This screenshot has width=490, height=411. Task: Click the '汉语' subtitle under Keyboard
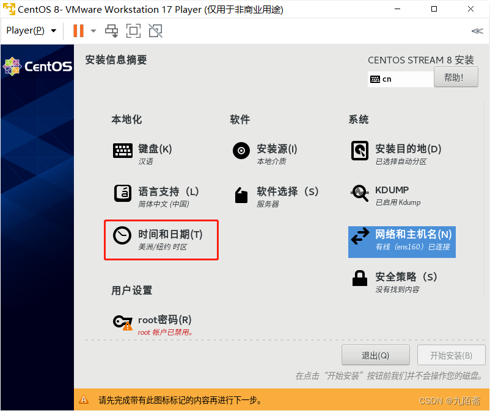coord(145,161)
